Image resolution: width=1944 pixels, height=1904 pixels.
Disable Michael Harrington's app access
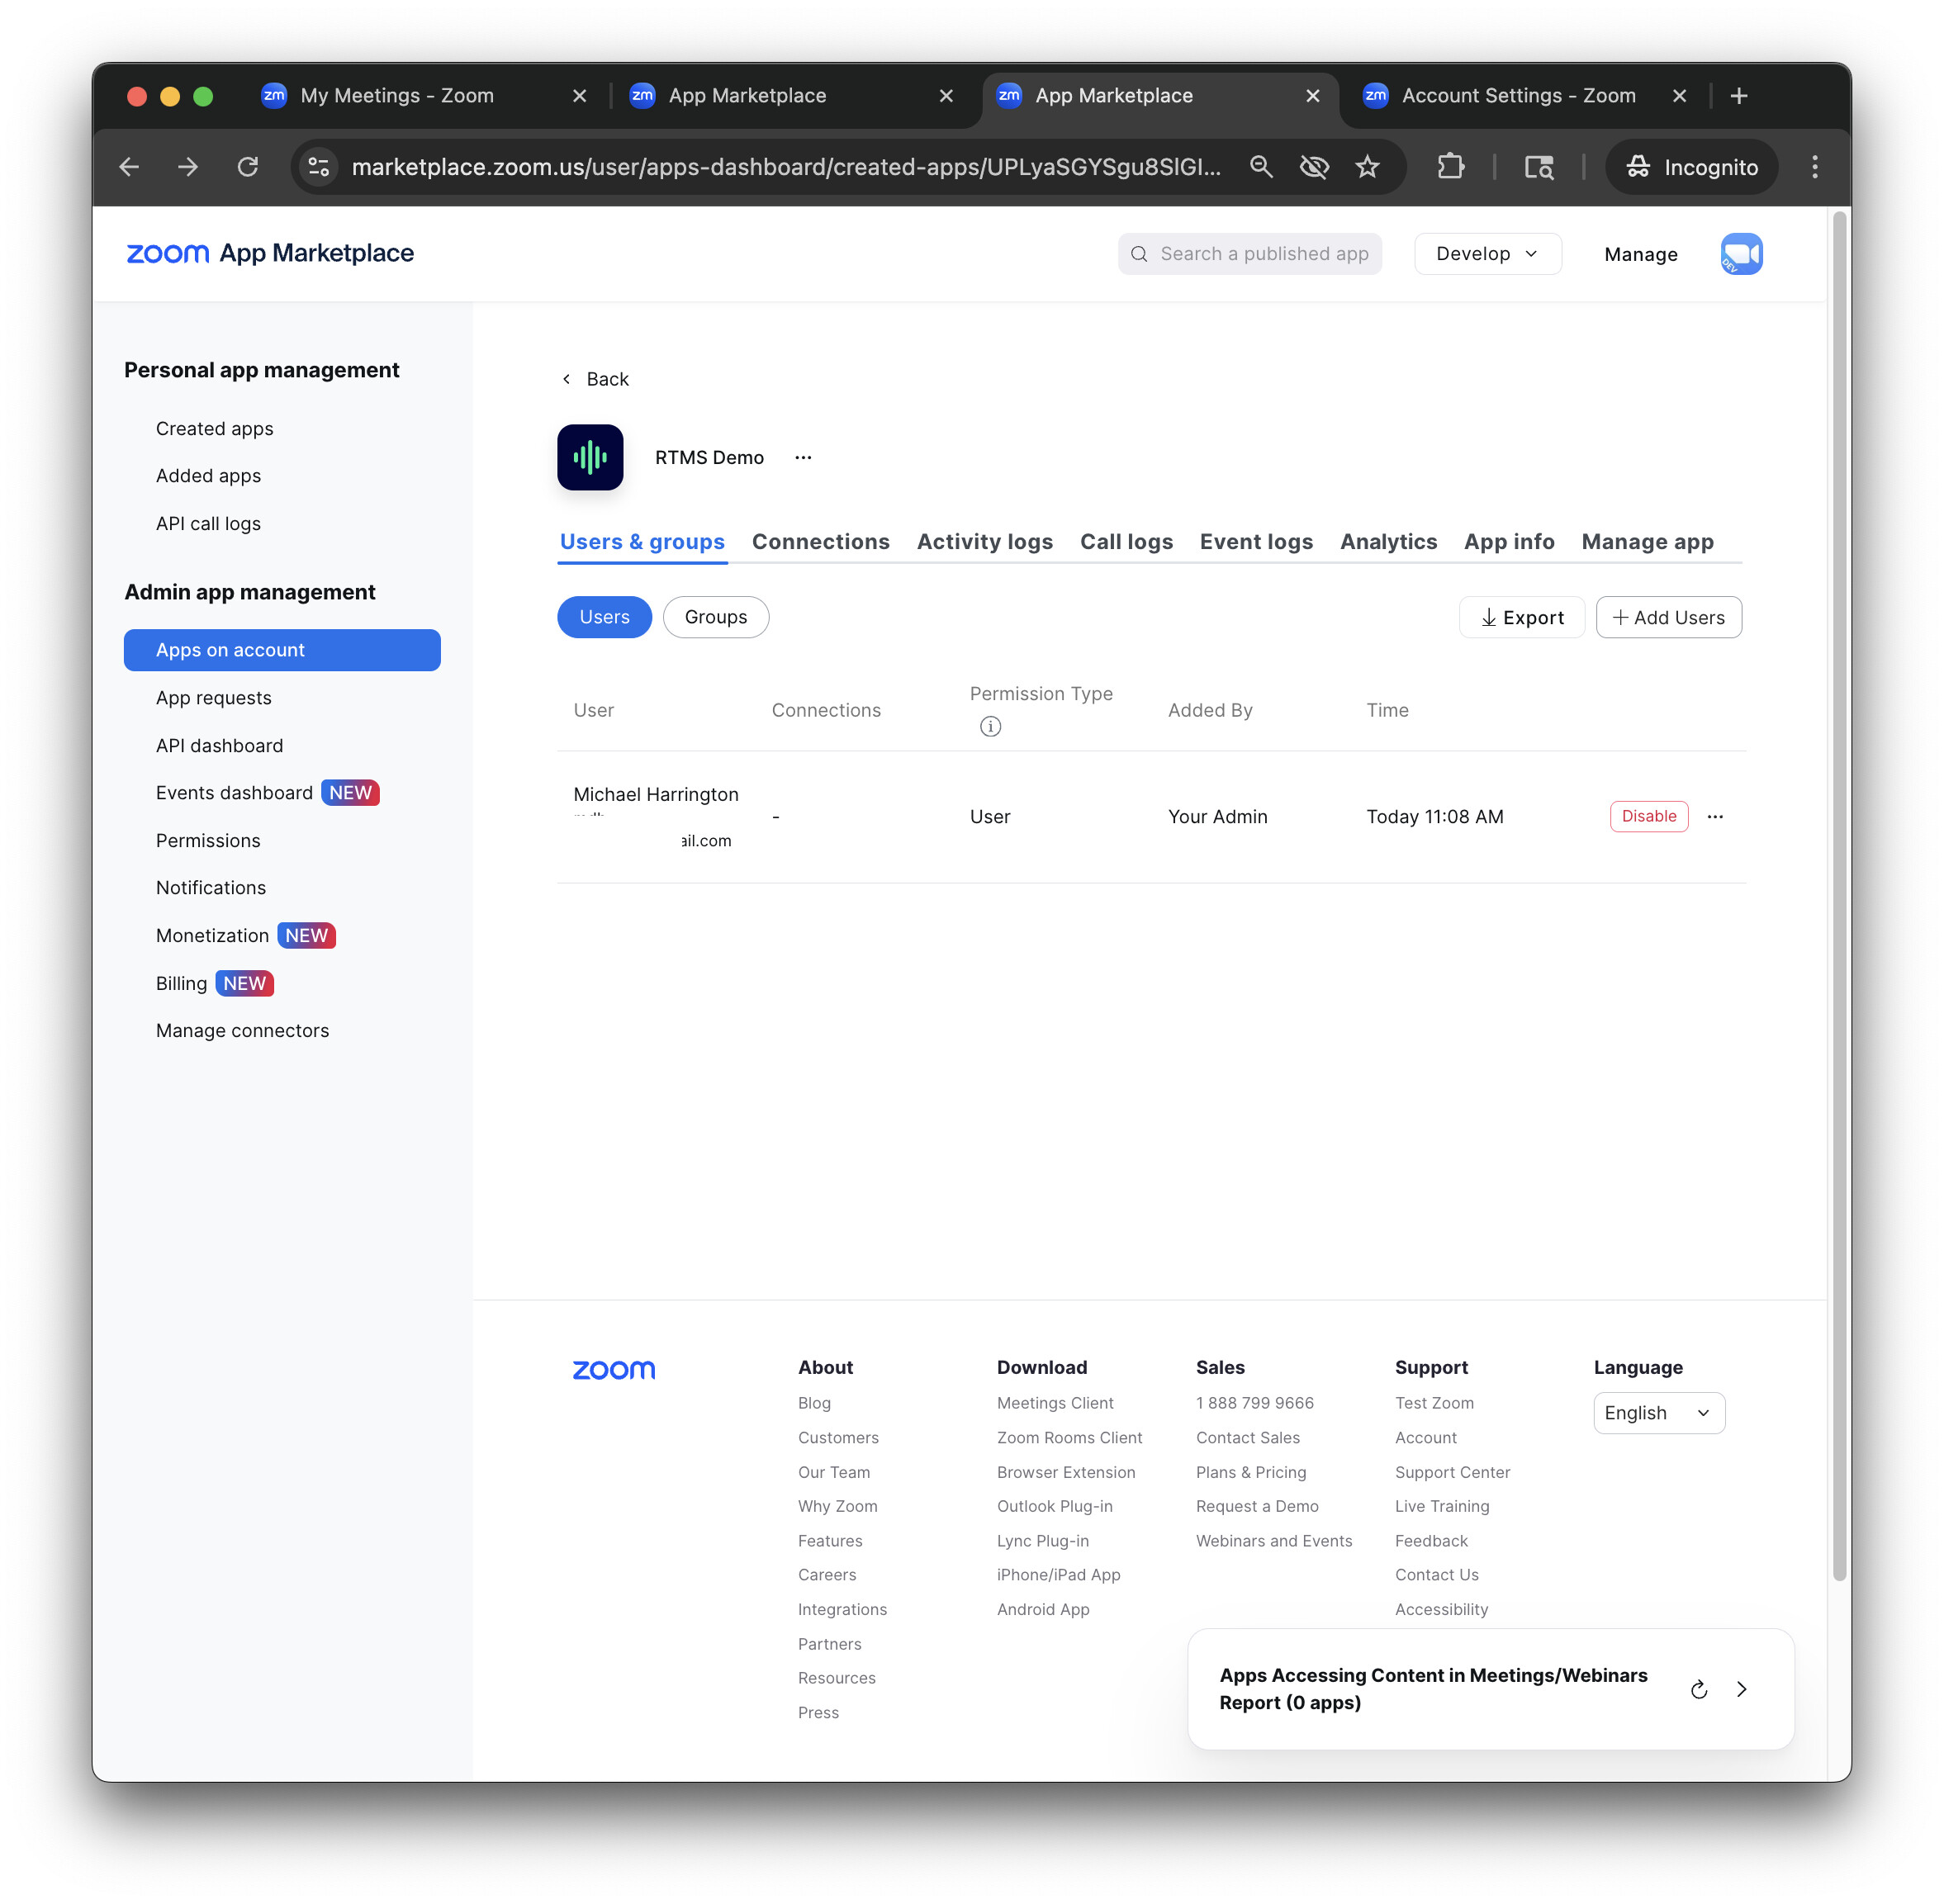(x=1648, y=816)
